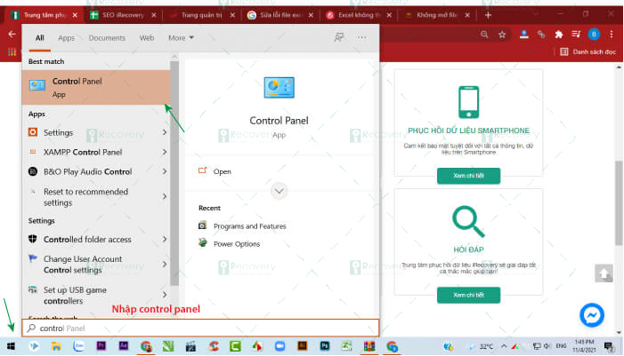
Task: Open the browser extensions puzzle icon
Action: (559, 35)
